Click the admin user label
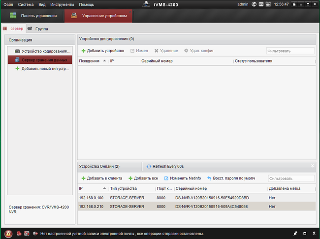This screenshot has width=320, height=239. [243, 4]
